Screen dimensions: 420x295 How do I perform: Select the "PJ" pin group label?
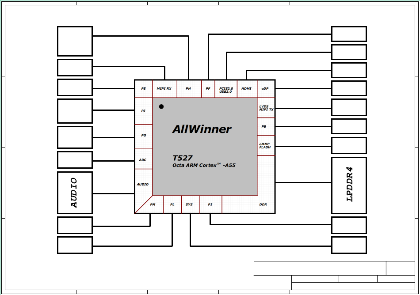pos(143,111)
